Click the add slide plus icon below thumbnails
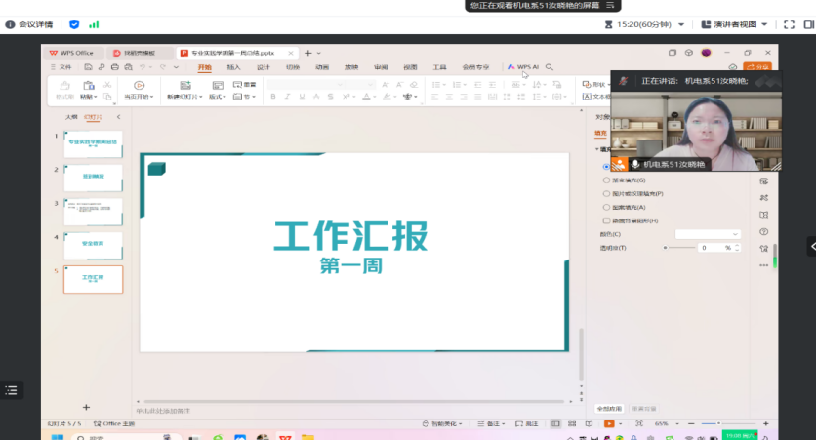 [x=86, y=407]
